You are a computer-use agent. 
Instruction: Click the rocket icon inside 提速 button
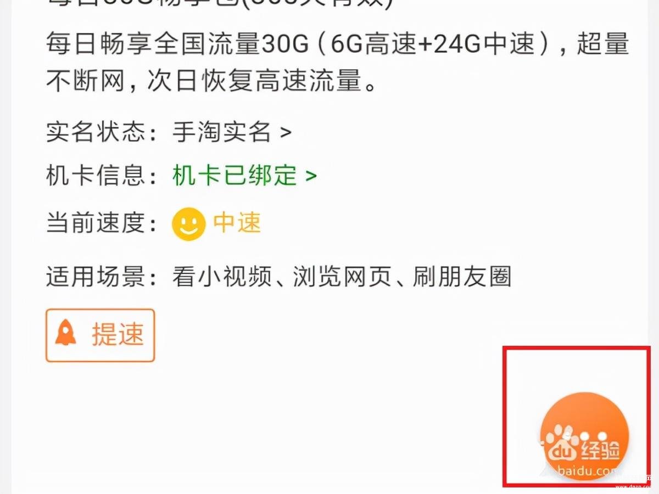click(66, 334)
